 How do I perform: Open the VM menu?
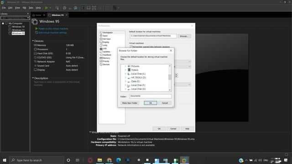(x=24, y=8)
